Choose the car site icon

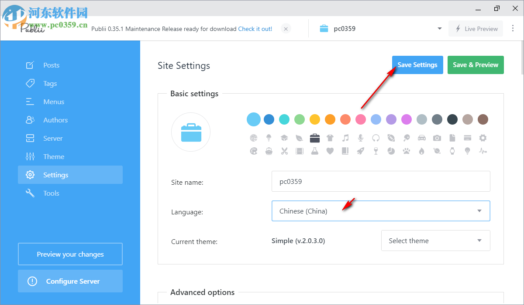422,138
